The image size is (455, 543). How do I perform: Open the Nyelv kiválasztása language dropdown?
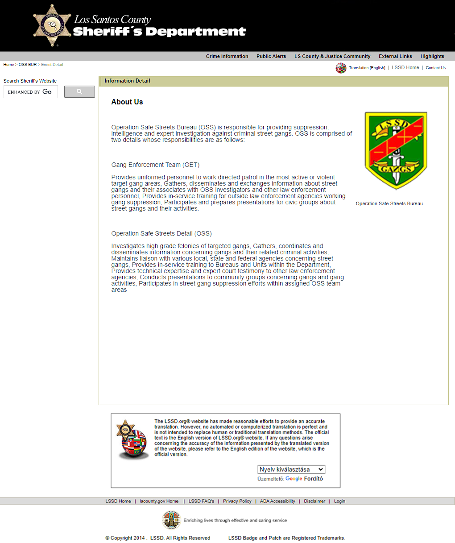291,469
